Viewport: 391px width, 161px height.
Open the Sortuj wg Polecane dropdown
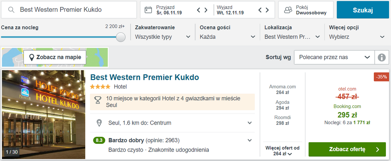(334, 57)
